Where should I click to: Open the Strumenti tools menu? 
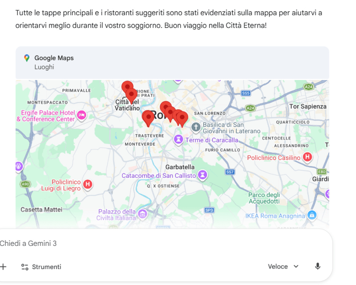coord(41,267)
